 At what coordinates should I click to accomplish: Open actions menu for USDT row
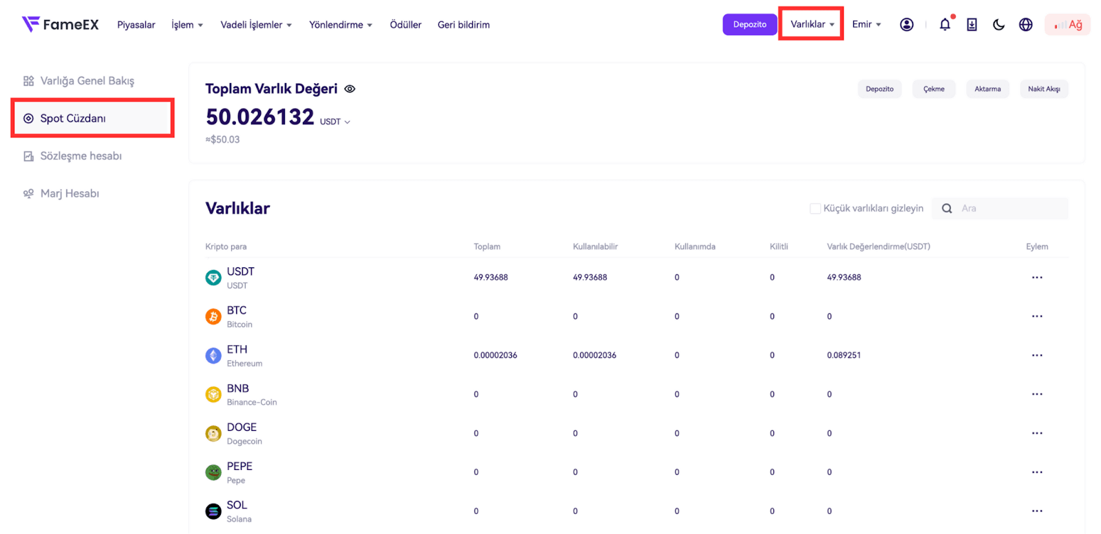(1037, 278)
